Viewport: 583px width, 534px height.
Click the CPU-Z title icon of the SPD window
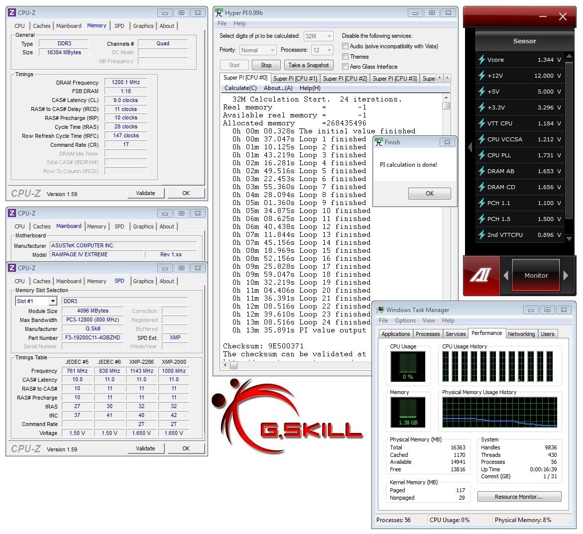[12, 268]
